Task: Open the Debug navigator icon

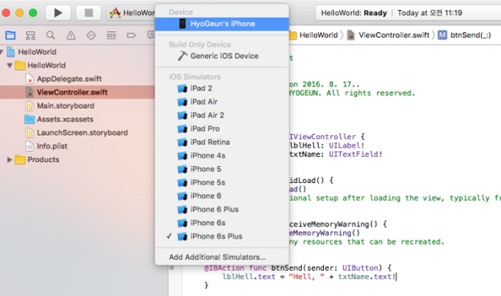Action: tap(111, 35)
